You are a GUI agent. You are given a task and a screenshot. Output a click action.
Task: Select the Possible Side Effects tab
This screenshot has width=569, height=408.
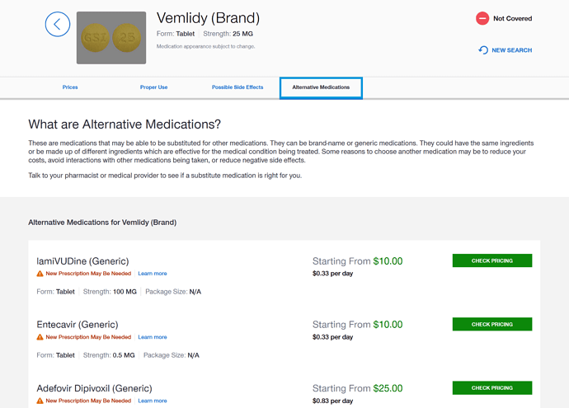(237, 87)
